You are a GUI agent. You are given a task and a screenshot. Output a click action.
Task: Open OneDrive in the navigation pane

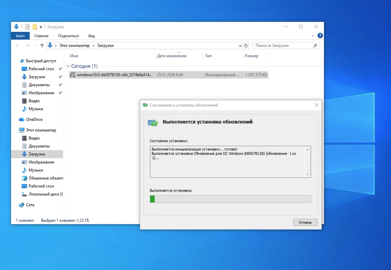(34, 119)
